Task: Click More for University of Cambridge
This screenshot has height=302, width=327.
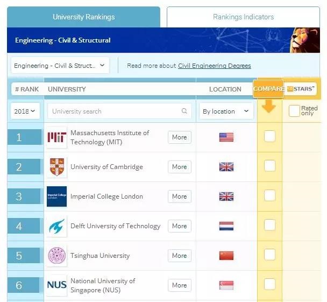Action: [180, 167]
